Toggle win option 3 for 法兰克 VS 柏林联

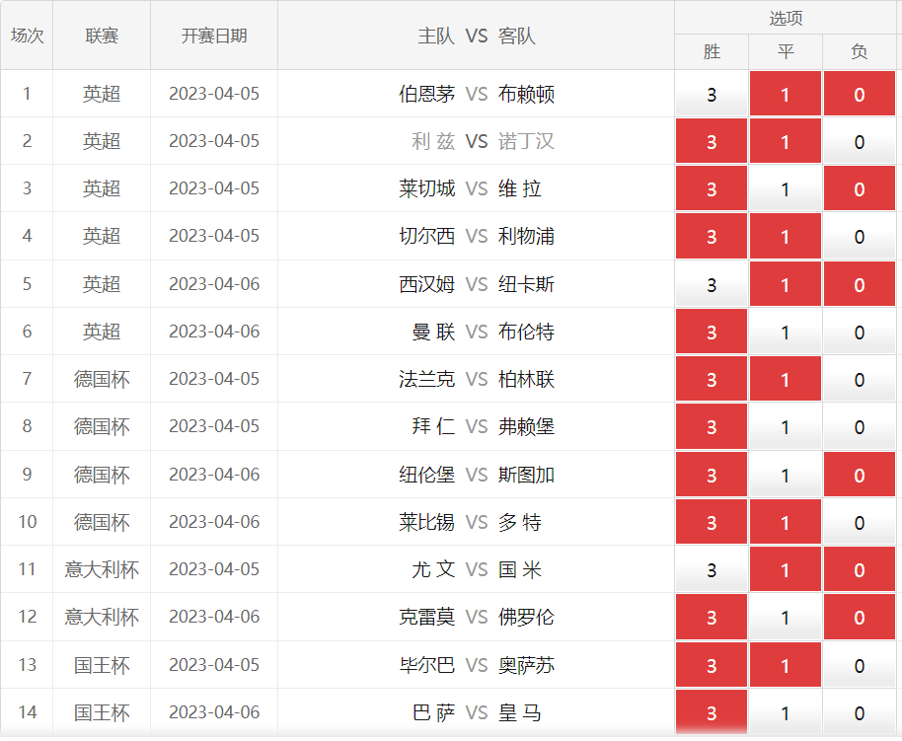[712, 379]
